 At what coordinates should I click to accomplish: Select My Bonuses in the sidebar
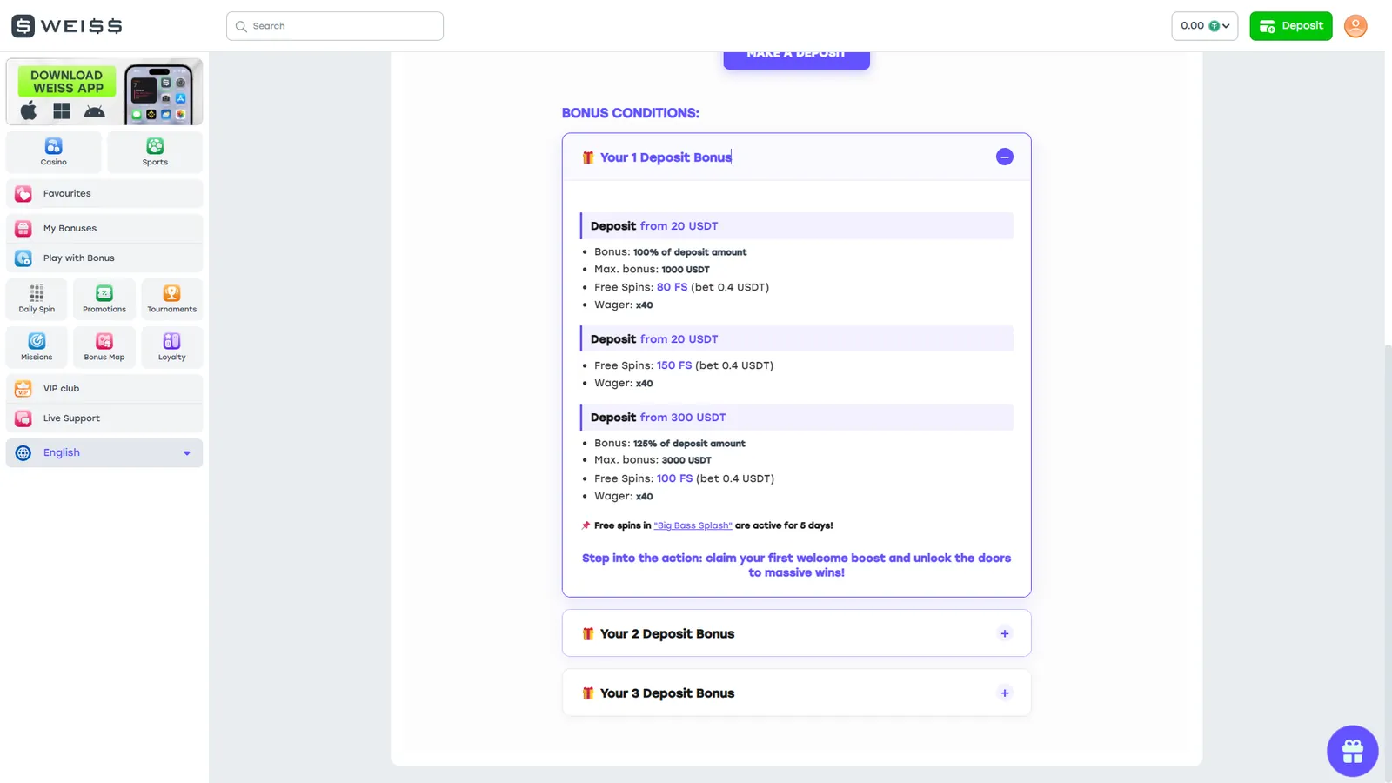104,228
